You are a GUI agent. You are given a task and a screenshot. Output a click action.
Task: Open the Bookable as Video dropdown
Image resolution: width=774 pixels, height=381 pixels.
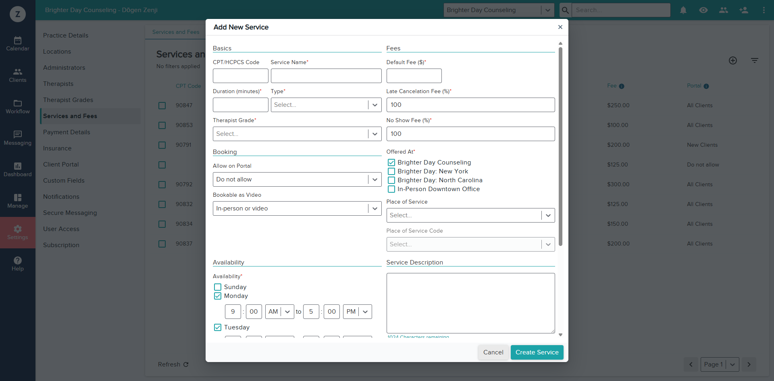tap(297, 208)
